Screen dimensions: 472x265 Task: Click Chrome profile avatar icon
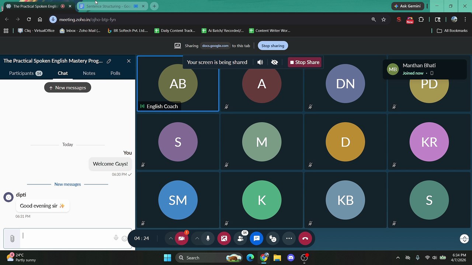(x=454, y=20)
